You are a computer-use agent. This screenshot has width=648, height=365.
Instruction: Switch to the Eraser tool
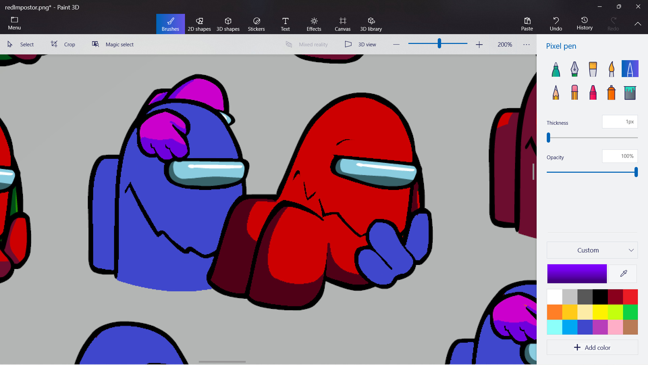pyautogui.click(x=574, y=92)
